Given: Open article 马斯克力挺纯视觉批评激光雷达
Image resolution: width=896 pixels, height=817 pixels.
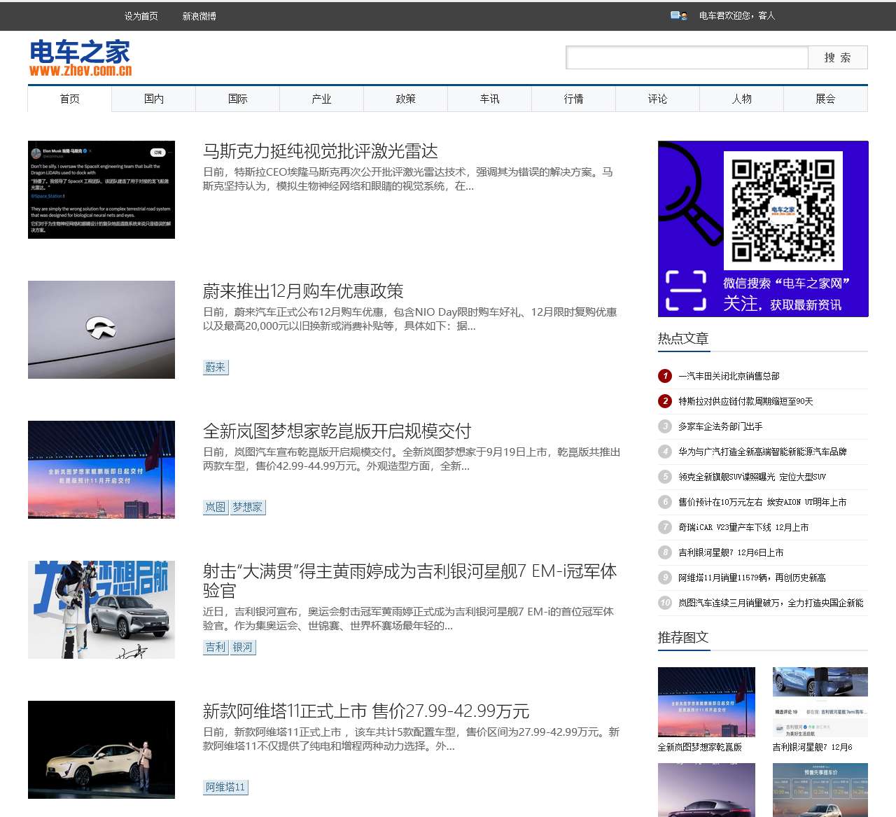Looking at the screenshot, I should pos(321,151).
